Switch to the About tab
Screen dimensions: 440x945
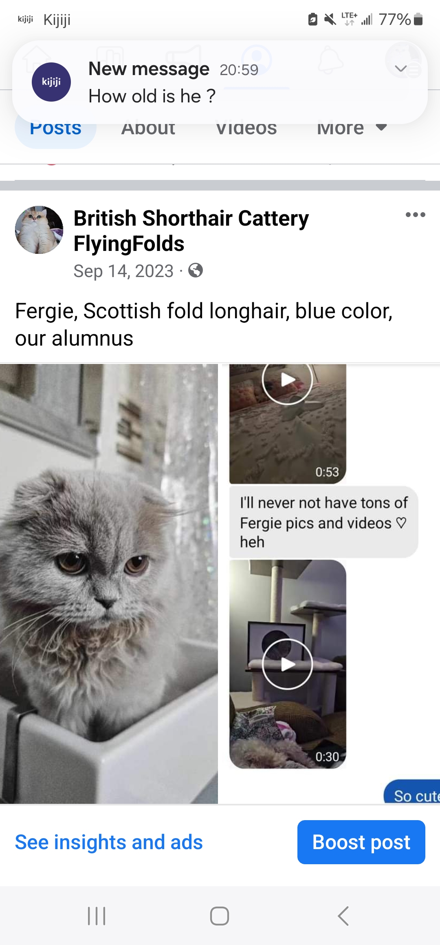(x=148, y=128)
